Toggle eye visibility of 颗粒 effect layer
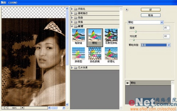The image size is (177, 111). point(128,83)
